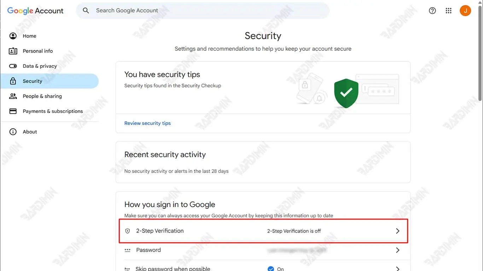This screenshot has height=271, width=483.
Task: Click the About info icon
Action: tap(13, 132)
